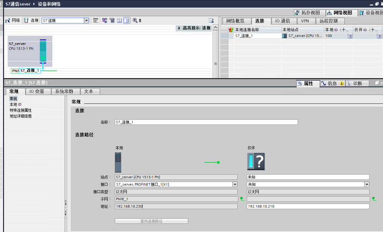Screen dimensions: 383x232
Task: Toggle the page break display icon
Action: click(x=126, y=21)
